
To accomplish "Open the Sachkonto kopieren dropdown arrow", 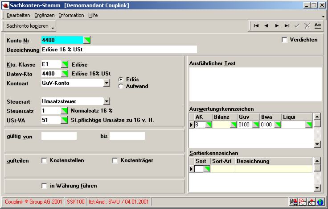I will tap(53, 27).
